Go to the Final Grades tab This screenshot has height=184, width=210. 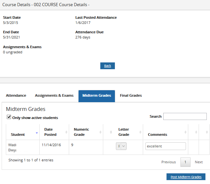pyautogui.click(x=131, y=95)
